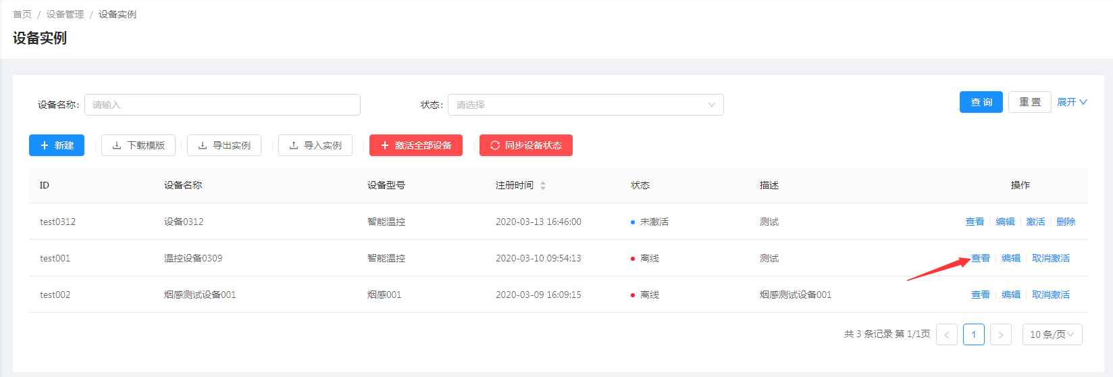
Task: Delete the test0312 device
Action: tap(1066, 222)
